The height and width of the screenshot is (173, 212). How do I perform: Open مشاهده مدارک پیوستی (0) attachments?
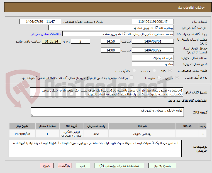point(115,165)
